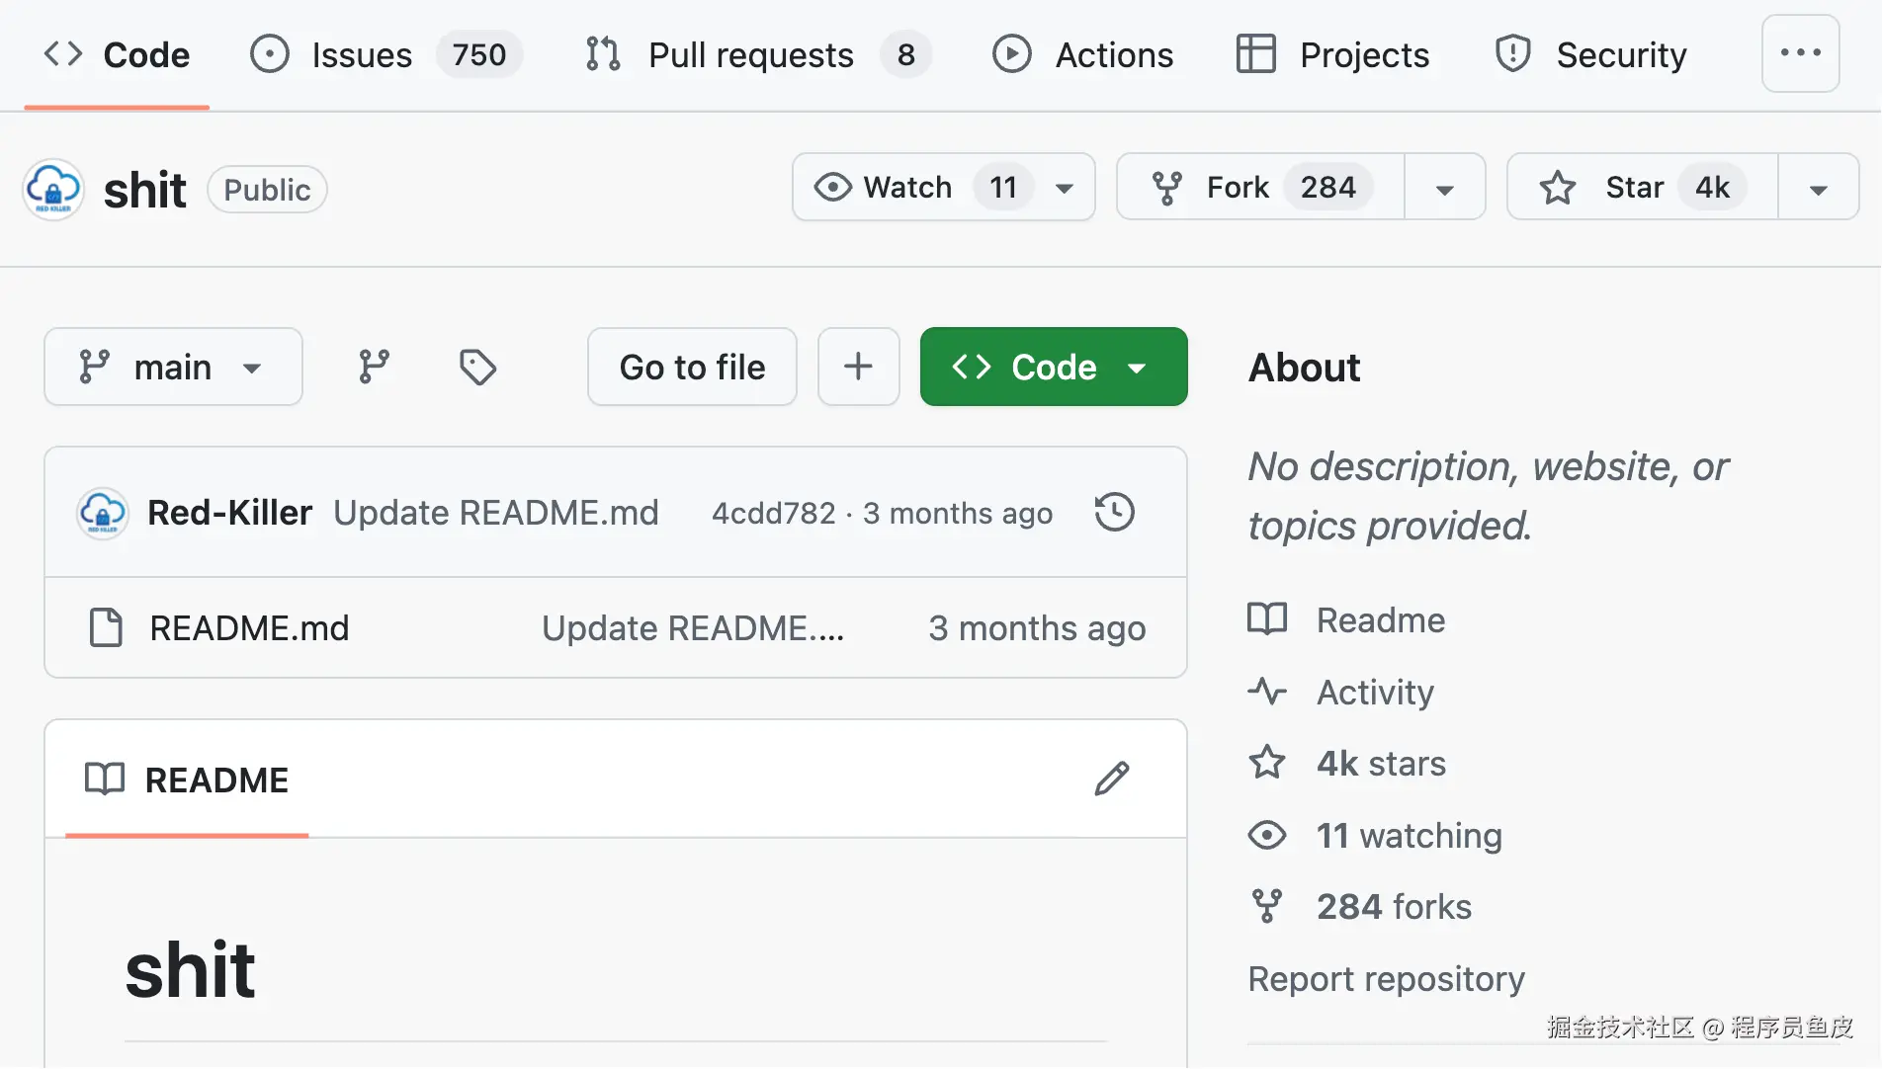
Task: Click the Go to file button
Action: pyautogui.click(x=692, y=367)
